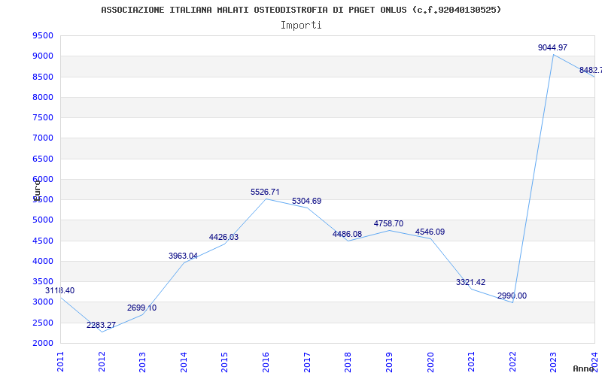Screen dimensions: 602x376
Task: Select the 3963.04 data label for 2014
Action: (183, 256)
